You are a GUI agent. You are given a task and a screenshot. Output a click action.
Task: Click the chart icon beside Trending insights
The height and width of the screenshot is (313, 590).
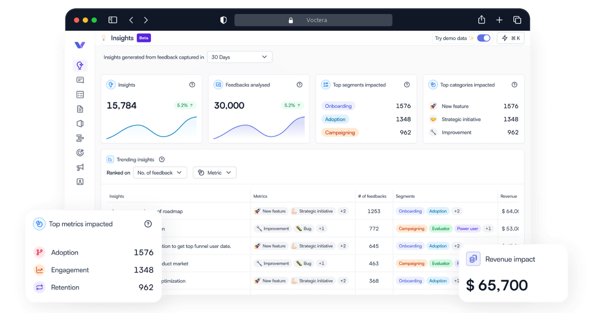pos(110,159)
